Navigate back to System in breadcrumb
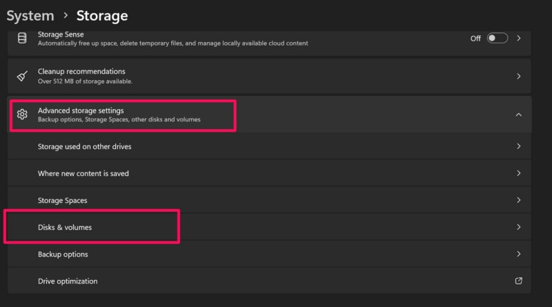The height and width of the screenshot is (307, 552). pyautogui.click(x=30, y=14)
